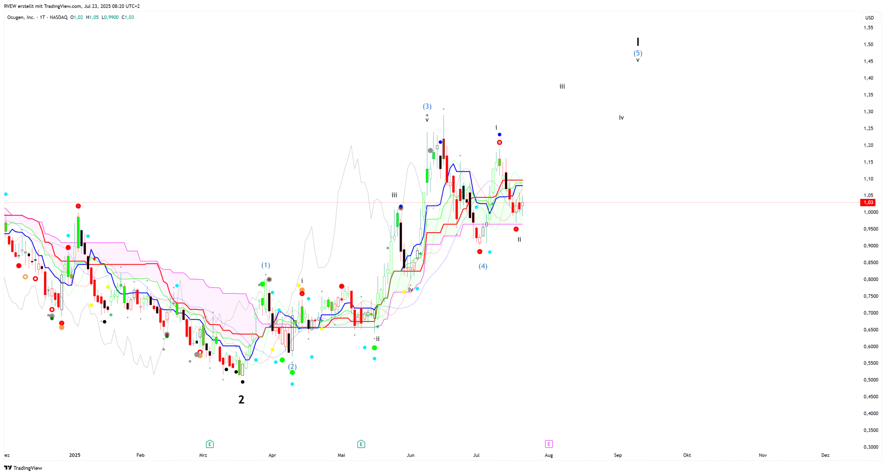Click the red ring marker below the July i label
886x475 pixels.
[499, 143]
